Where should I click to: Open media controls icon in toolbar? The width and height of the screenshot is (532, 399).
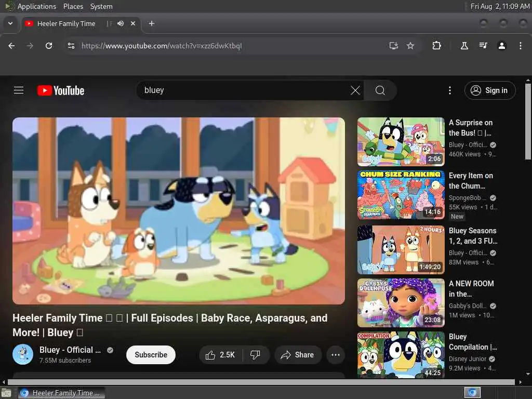[483, 46]
